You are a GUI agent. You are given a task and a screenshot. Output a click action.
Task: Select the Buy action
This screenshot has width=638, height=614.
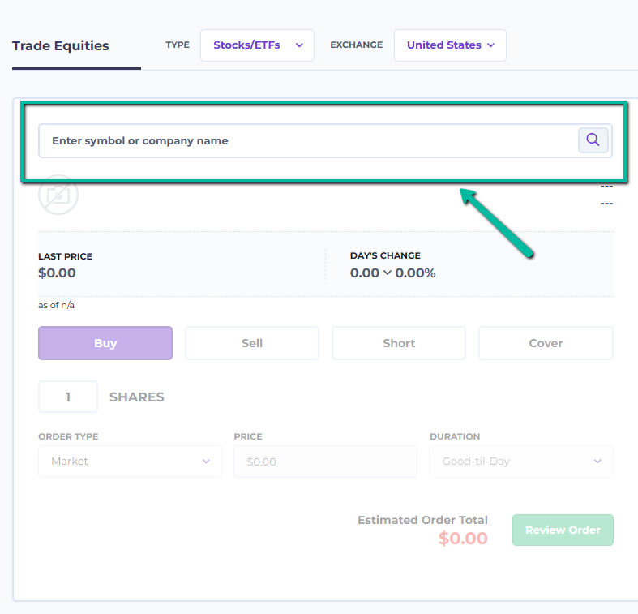click(105, 343)
